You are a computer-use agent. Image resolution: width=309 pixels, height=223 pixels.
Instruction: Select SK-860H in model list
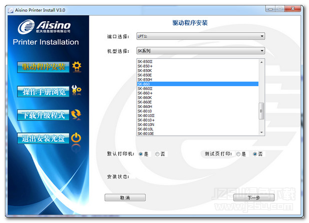click(198, 107)
